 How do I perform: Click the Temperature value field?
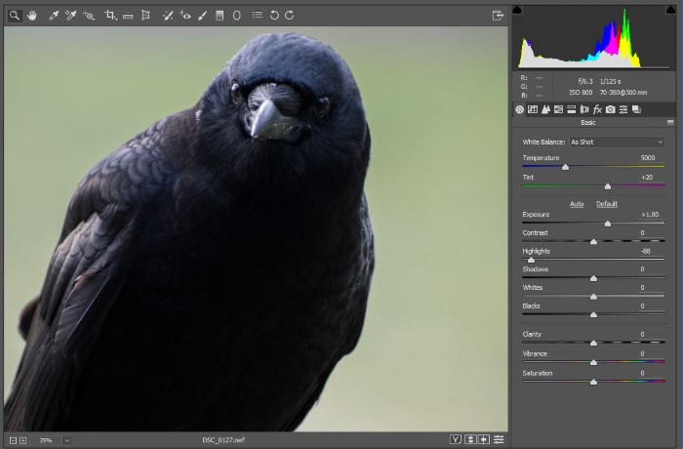648,157
